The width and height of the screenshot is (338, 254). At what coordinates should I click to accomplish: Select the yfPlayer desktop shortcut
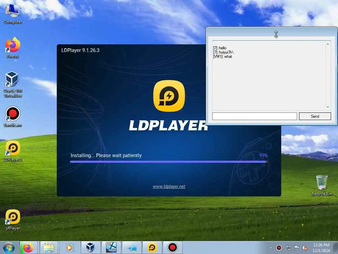(13, 220)
